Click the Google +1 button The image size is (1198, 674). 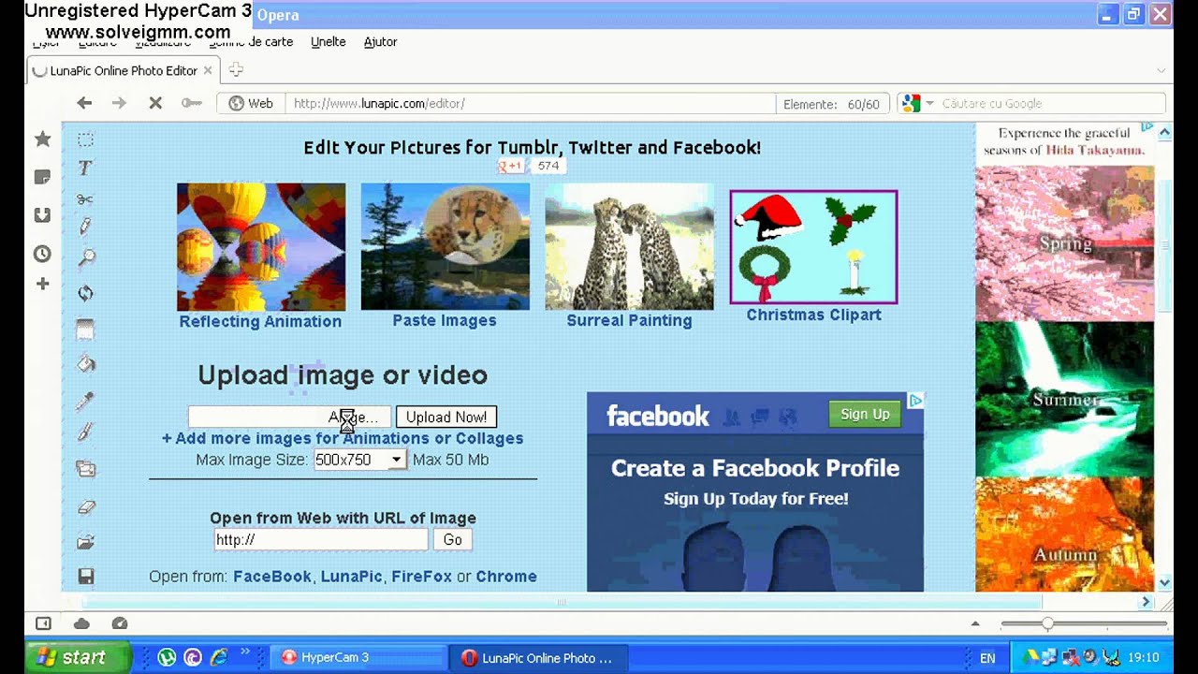pos(511,166)
